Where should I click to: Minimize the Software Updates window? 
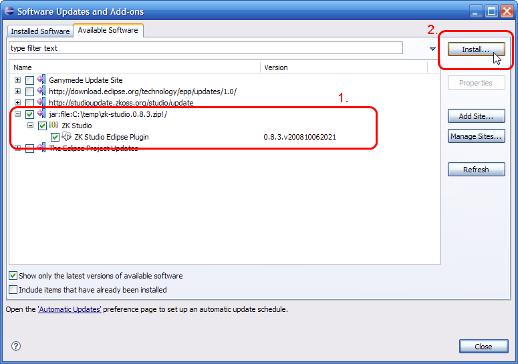[475, 11]
